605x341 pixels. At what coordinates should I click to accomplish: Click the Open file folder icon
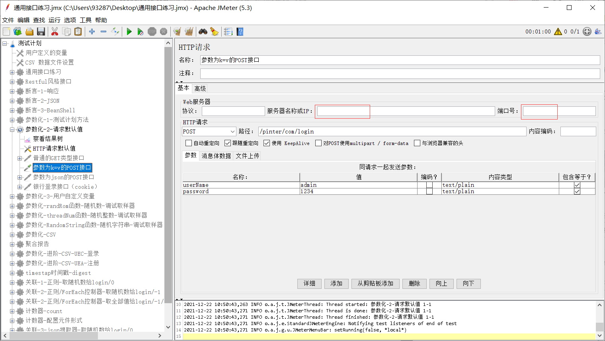point(29,31)
